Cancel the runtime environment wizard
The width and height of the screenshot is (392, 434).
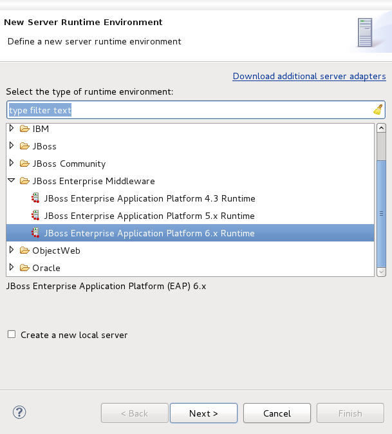pos(277,413)
